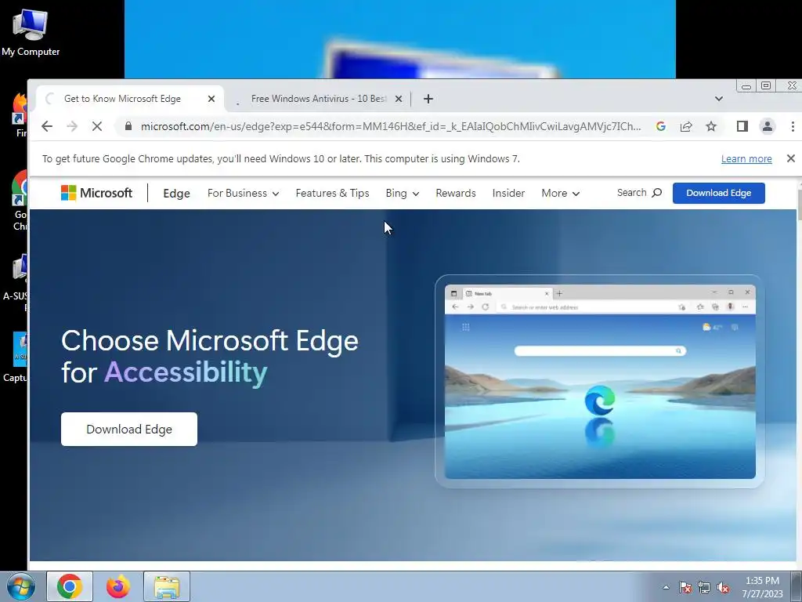Click the Edge browser preview image

click(x=599, y=382)
